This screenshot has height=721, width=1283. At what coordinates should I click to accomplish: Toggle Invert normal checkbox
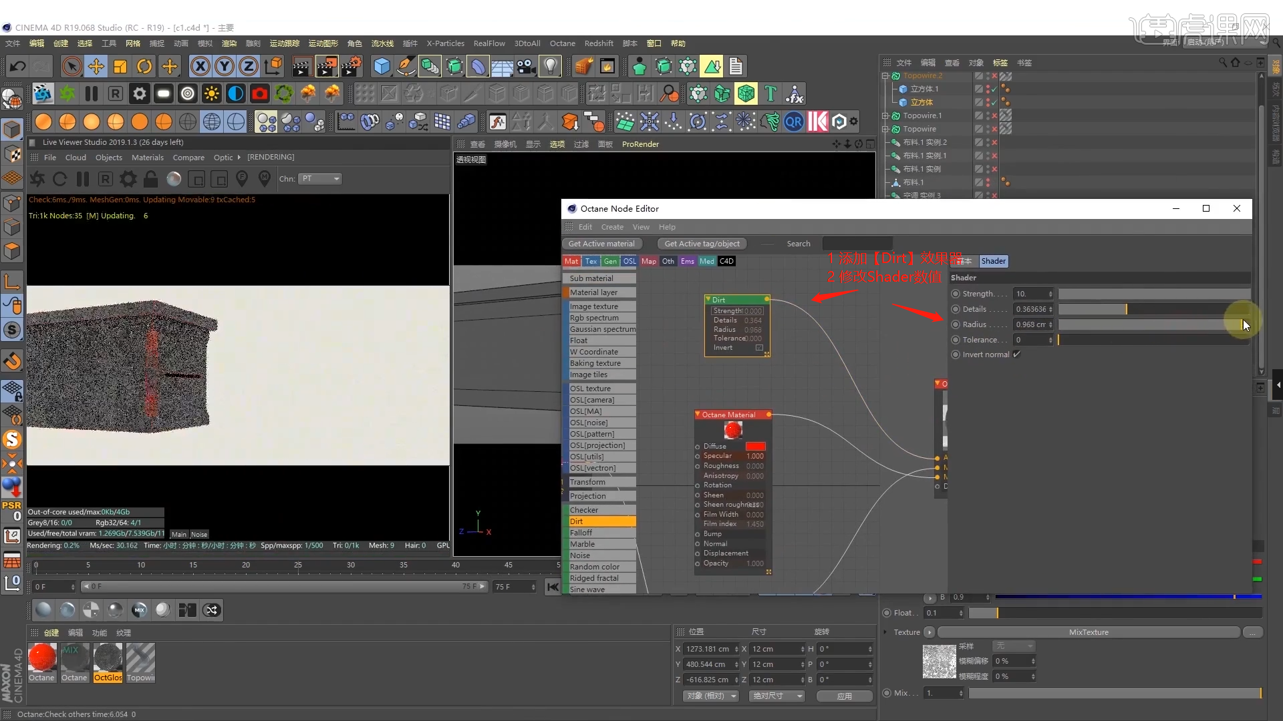[x=1016, y=354]
